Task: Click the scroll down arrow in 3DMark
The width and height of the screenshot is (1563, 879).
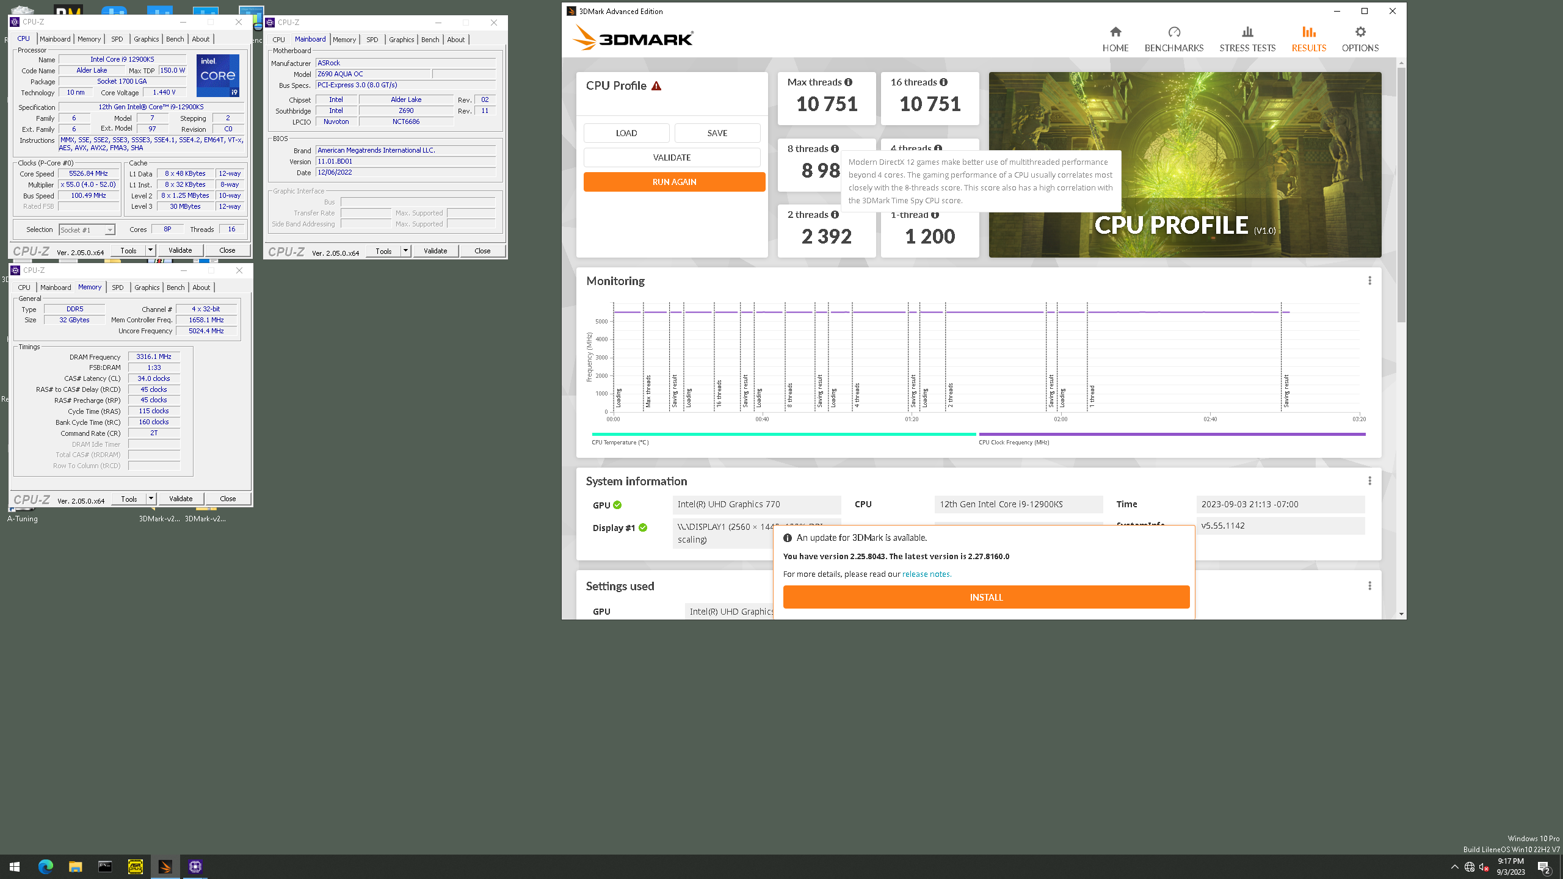Action: click(1401, 614)
